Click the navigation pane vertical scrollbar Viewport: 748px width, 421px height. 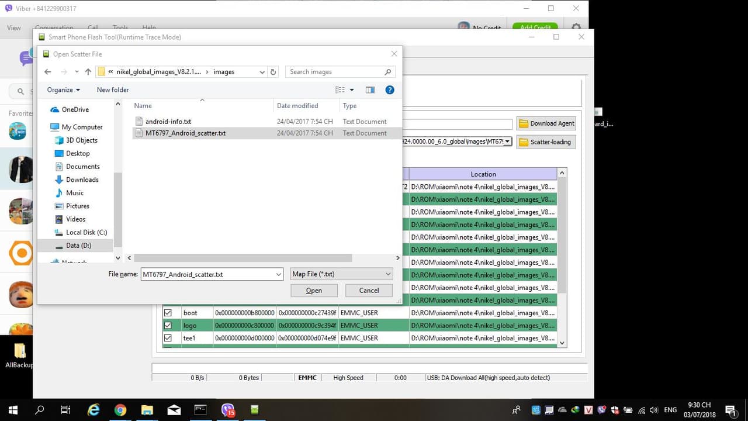(118, 209)
